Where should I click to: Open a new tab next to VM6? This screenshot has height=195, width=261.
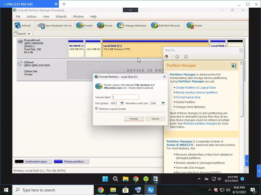click(x=64, y=4)
